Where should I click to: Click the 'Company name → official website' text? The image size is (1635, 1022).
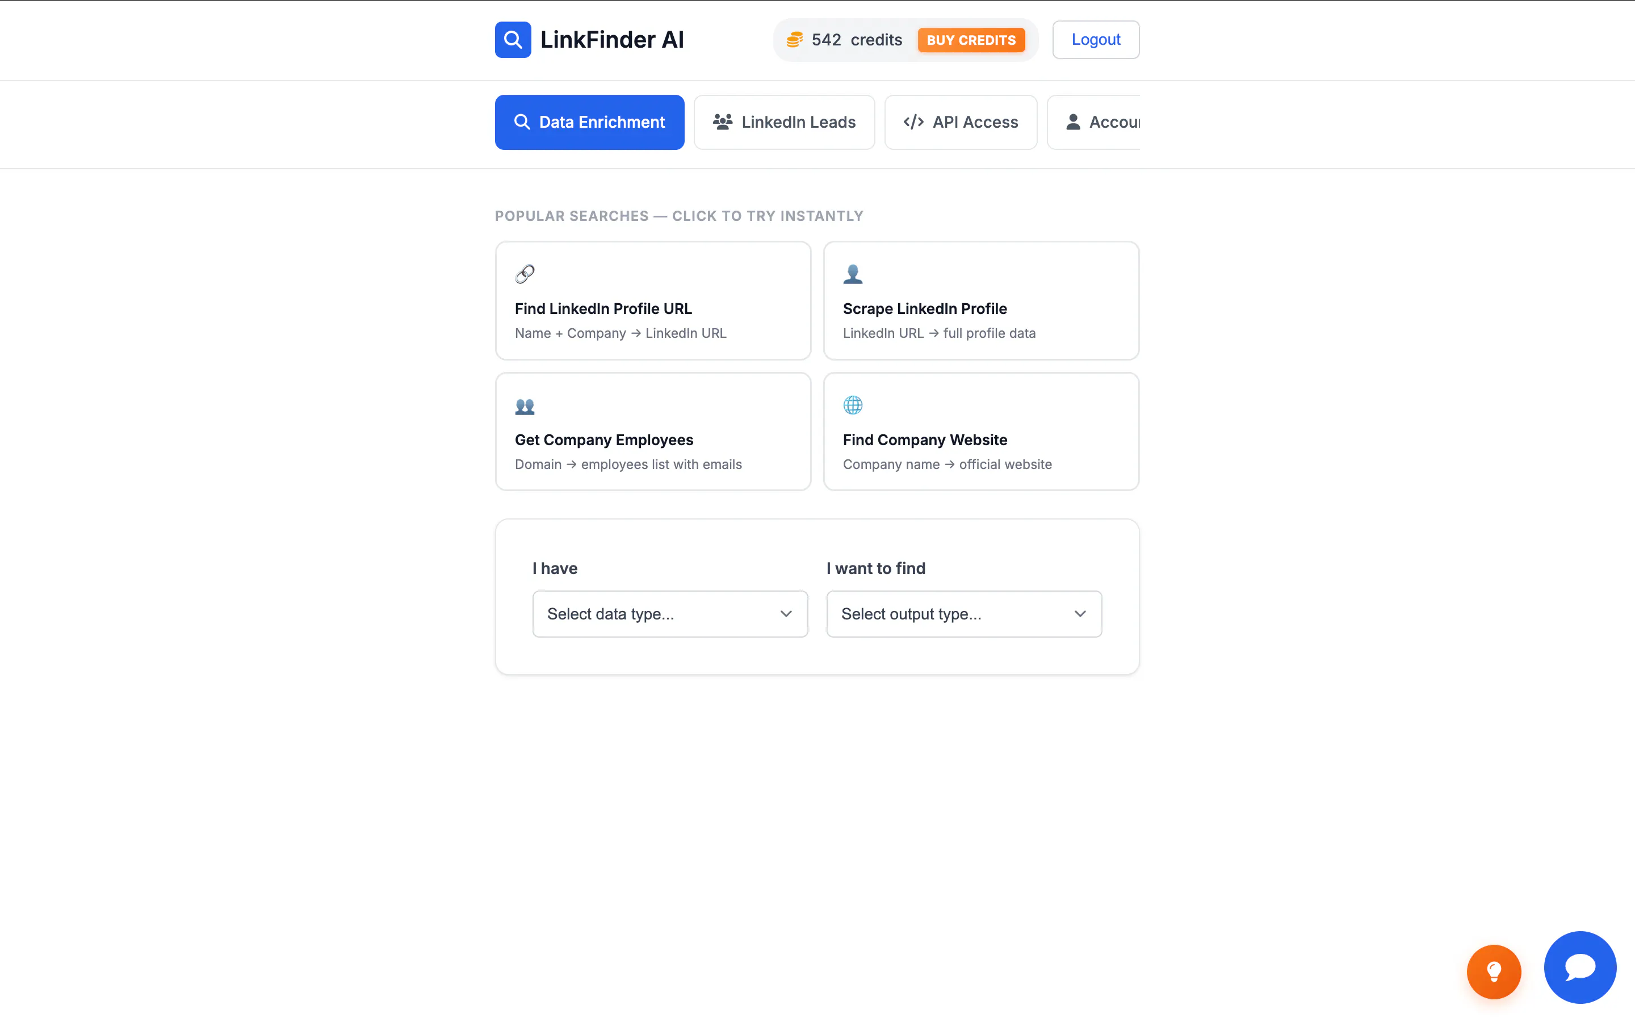click(x=947, y=464)
